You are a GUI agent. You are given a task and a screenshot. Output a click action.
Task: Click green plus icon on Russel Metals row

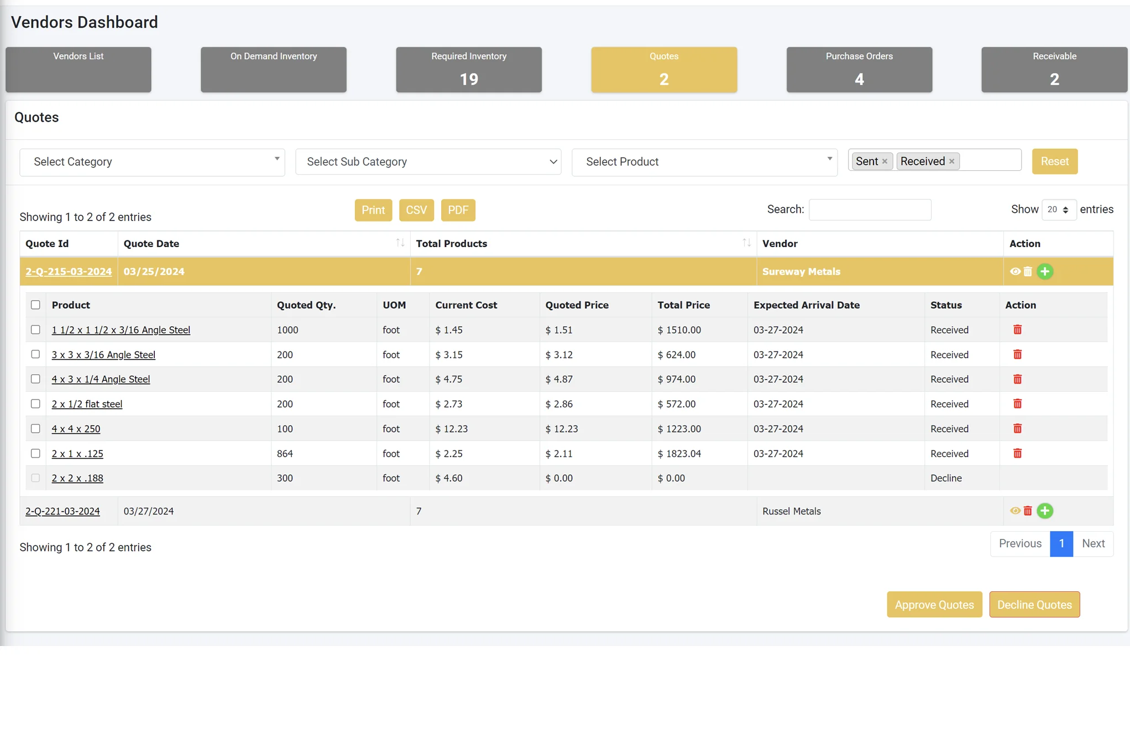pyautogui.click(x=1044, y=511)
